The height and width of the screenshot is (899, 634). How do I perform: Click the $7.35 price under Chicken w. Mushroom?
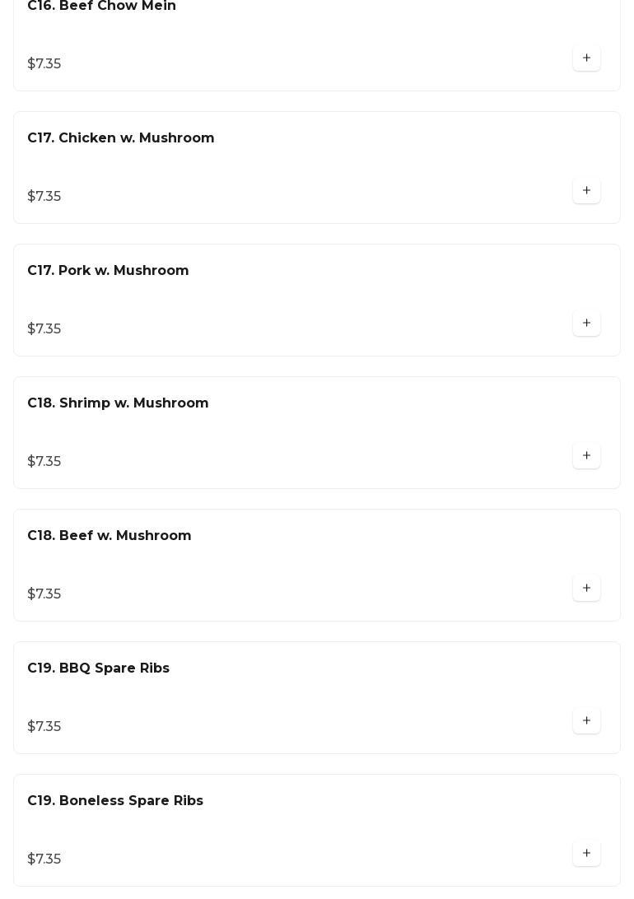click(44, 197)
